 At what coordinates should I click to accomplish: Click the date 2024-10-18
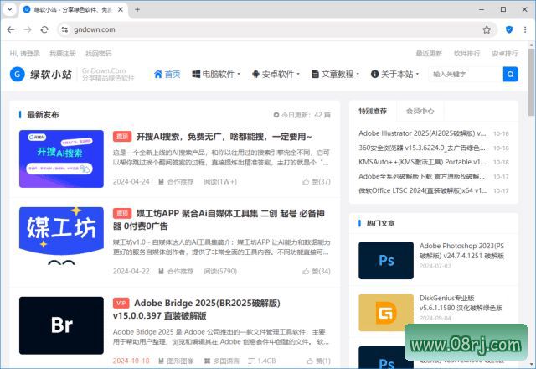tap(131, 361)
